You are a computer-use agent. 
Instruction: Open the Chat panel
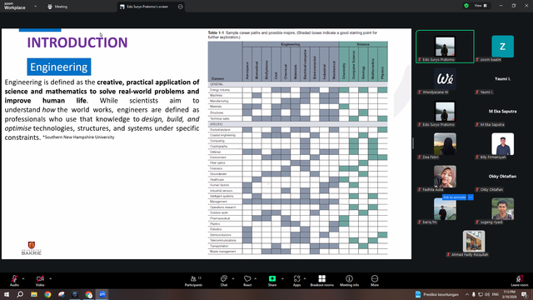(x=224, y=281)
